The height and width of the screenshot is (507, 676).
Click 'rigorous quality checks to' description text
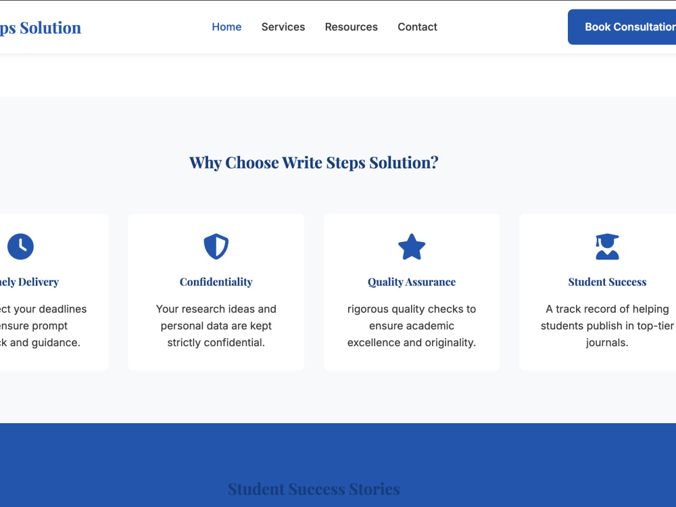[412, 309]
